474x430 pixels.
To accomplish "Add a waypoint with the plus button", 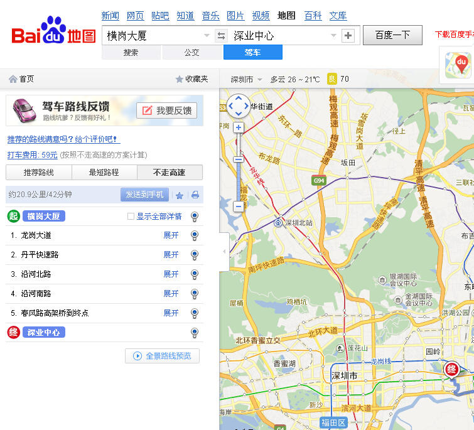I will click(348, 36).
